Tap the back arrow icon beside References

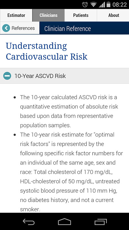coord(6,28)
